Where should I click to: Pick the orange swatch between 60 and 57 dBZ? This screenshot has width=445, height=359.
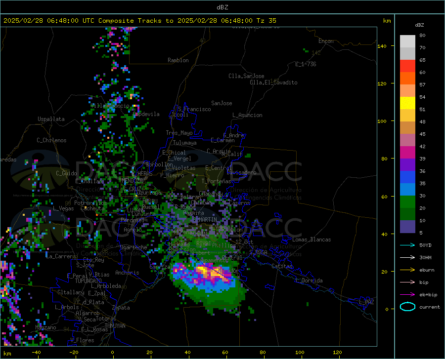tap(407, 79)
